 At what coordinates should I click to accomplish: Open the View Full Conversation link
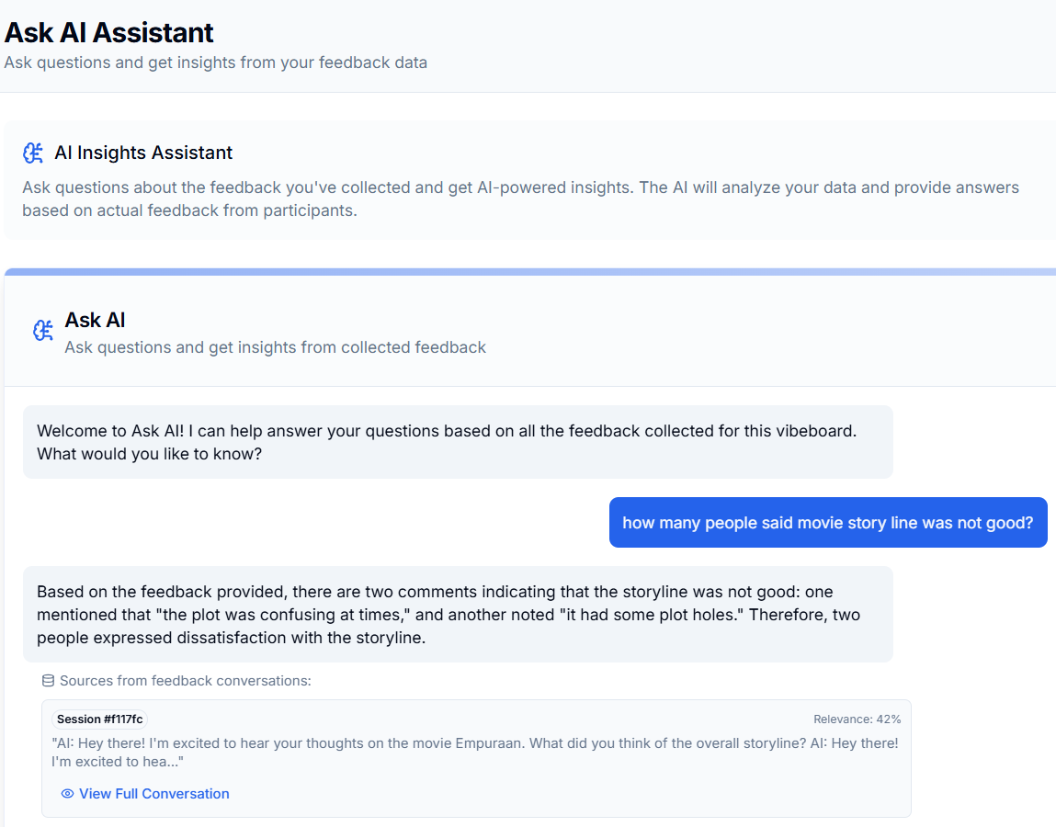click(153, 794)
